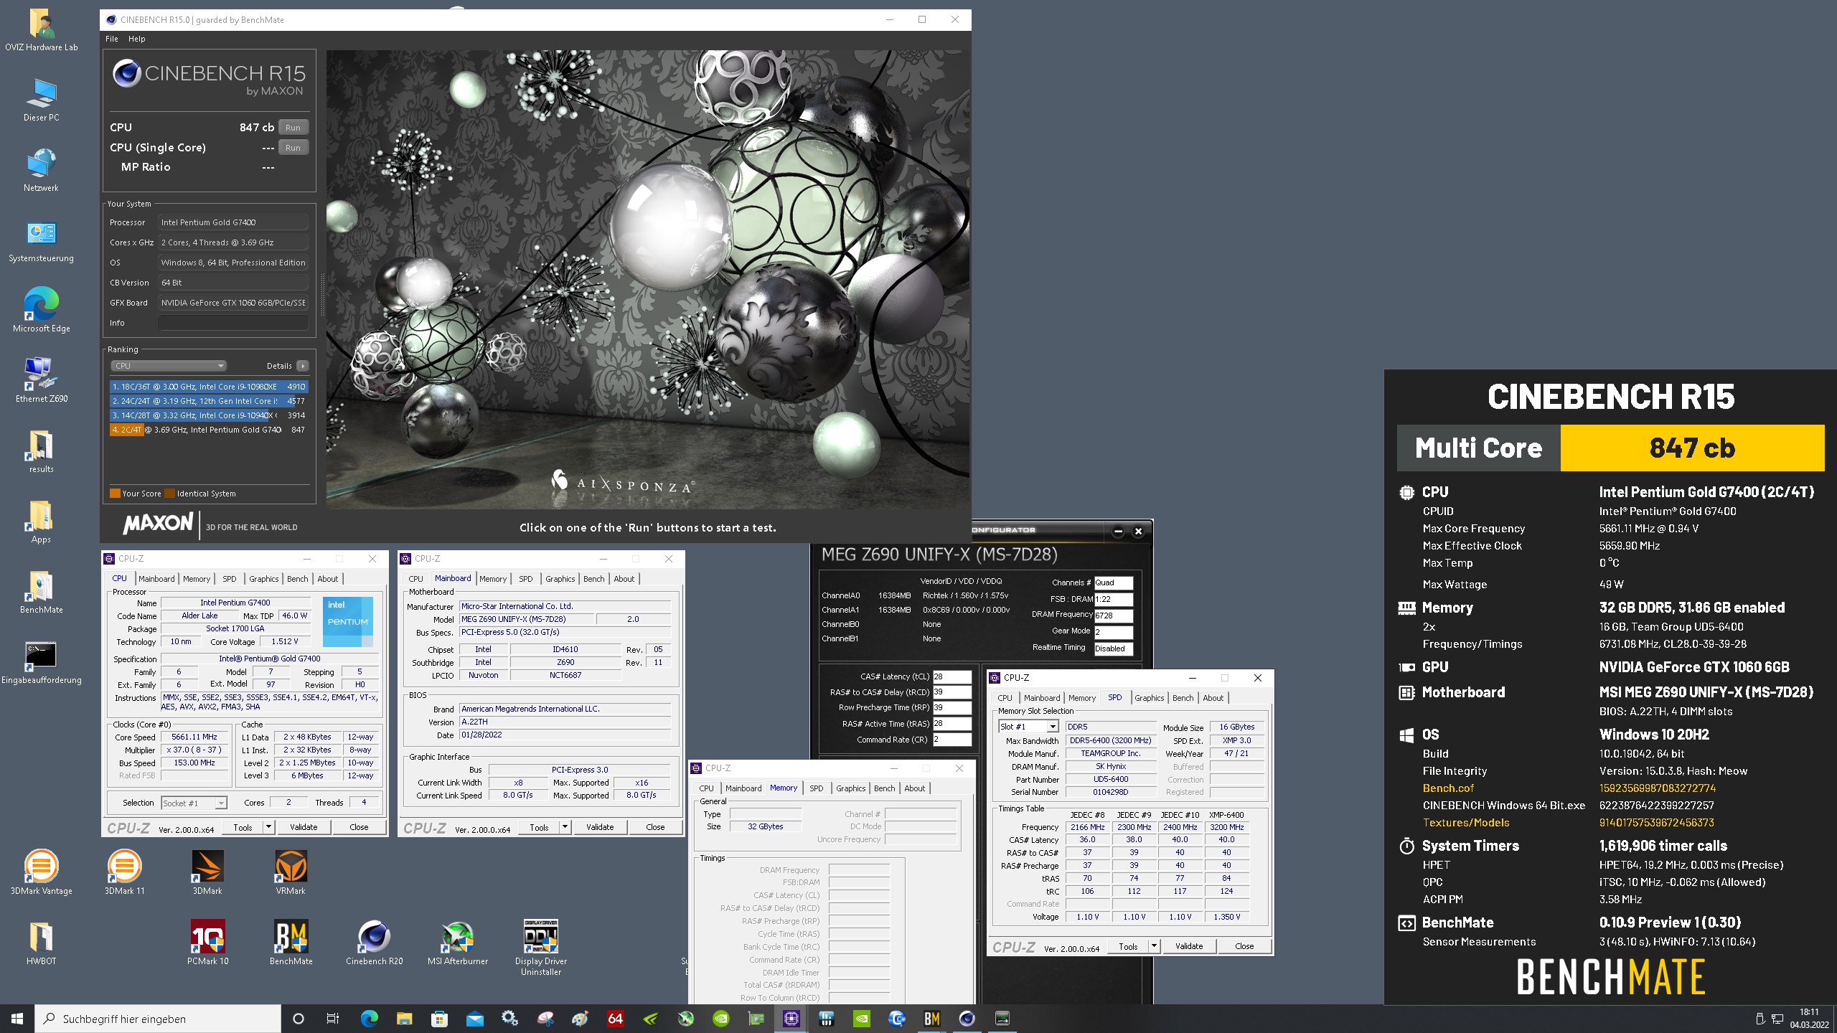Open the Bench tab in the CPU-Z Memory window
The height and width of the screenshot is (1033, 1837).
coord(884,788)
